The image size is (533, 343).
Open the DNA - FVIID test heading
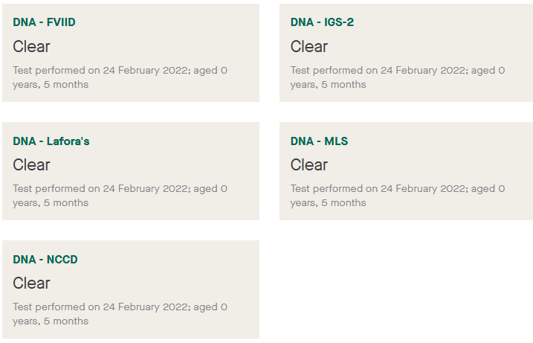coord(44,22)
